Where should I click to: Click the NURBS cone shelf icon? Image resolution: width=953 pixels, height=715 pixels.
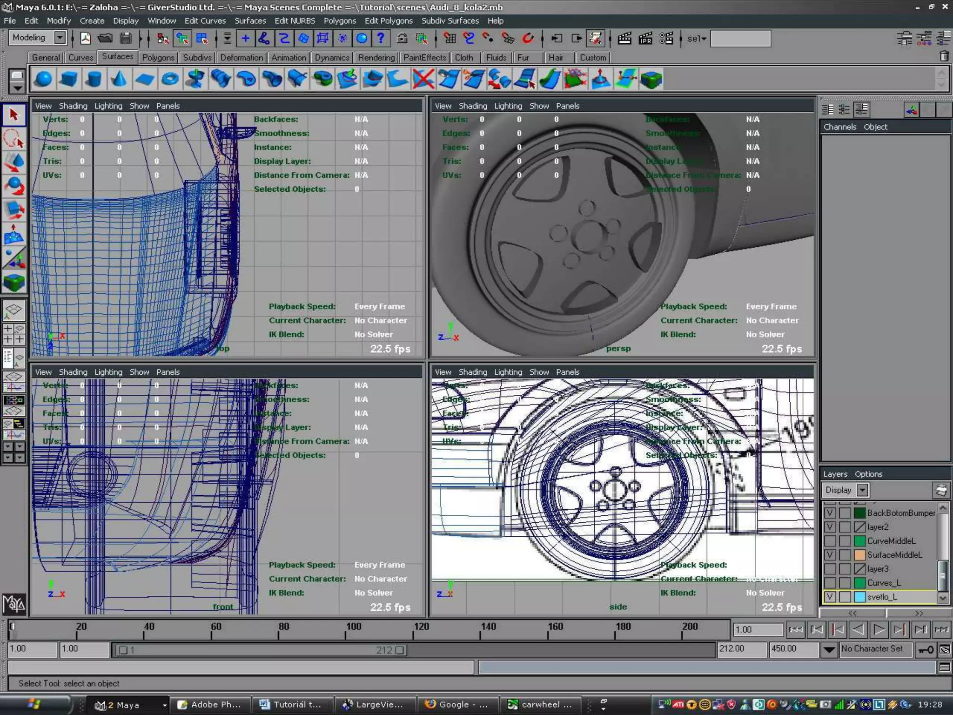pyautogui.click(x=119, y=79)
